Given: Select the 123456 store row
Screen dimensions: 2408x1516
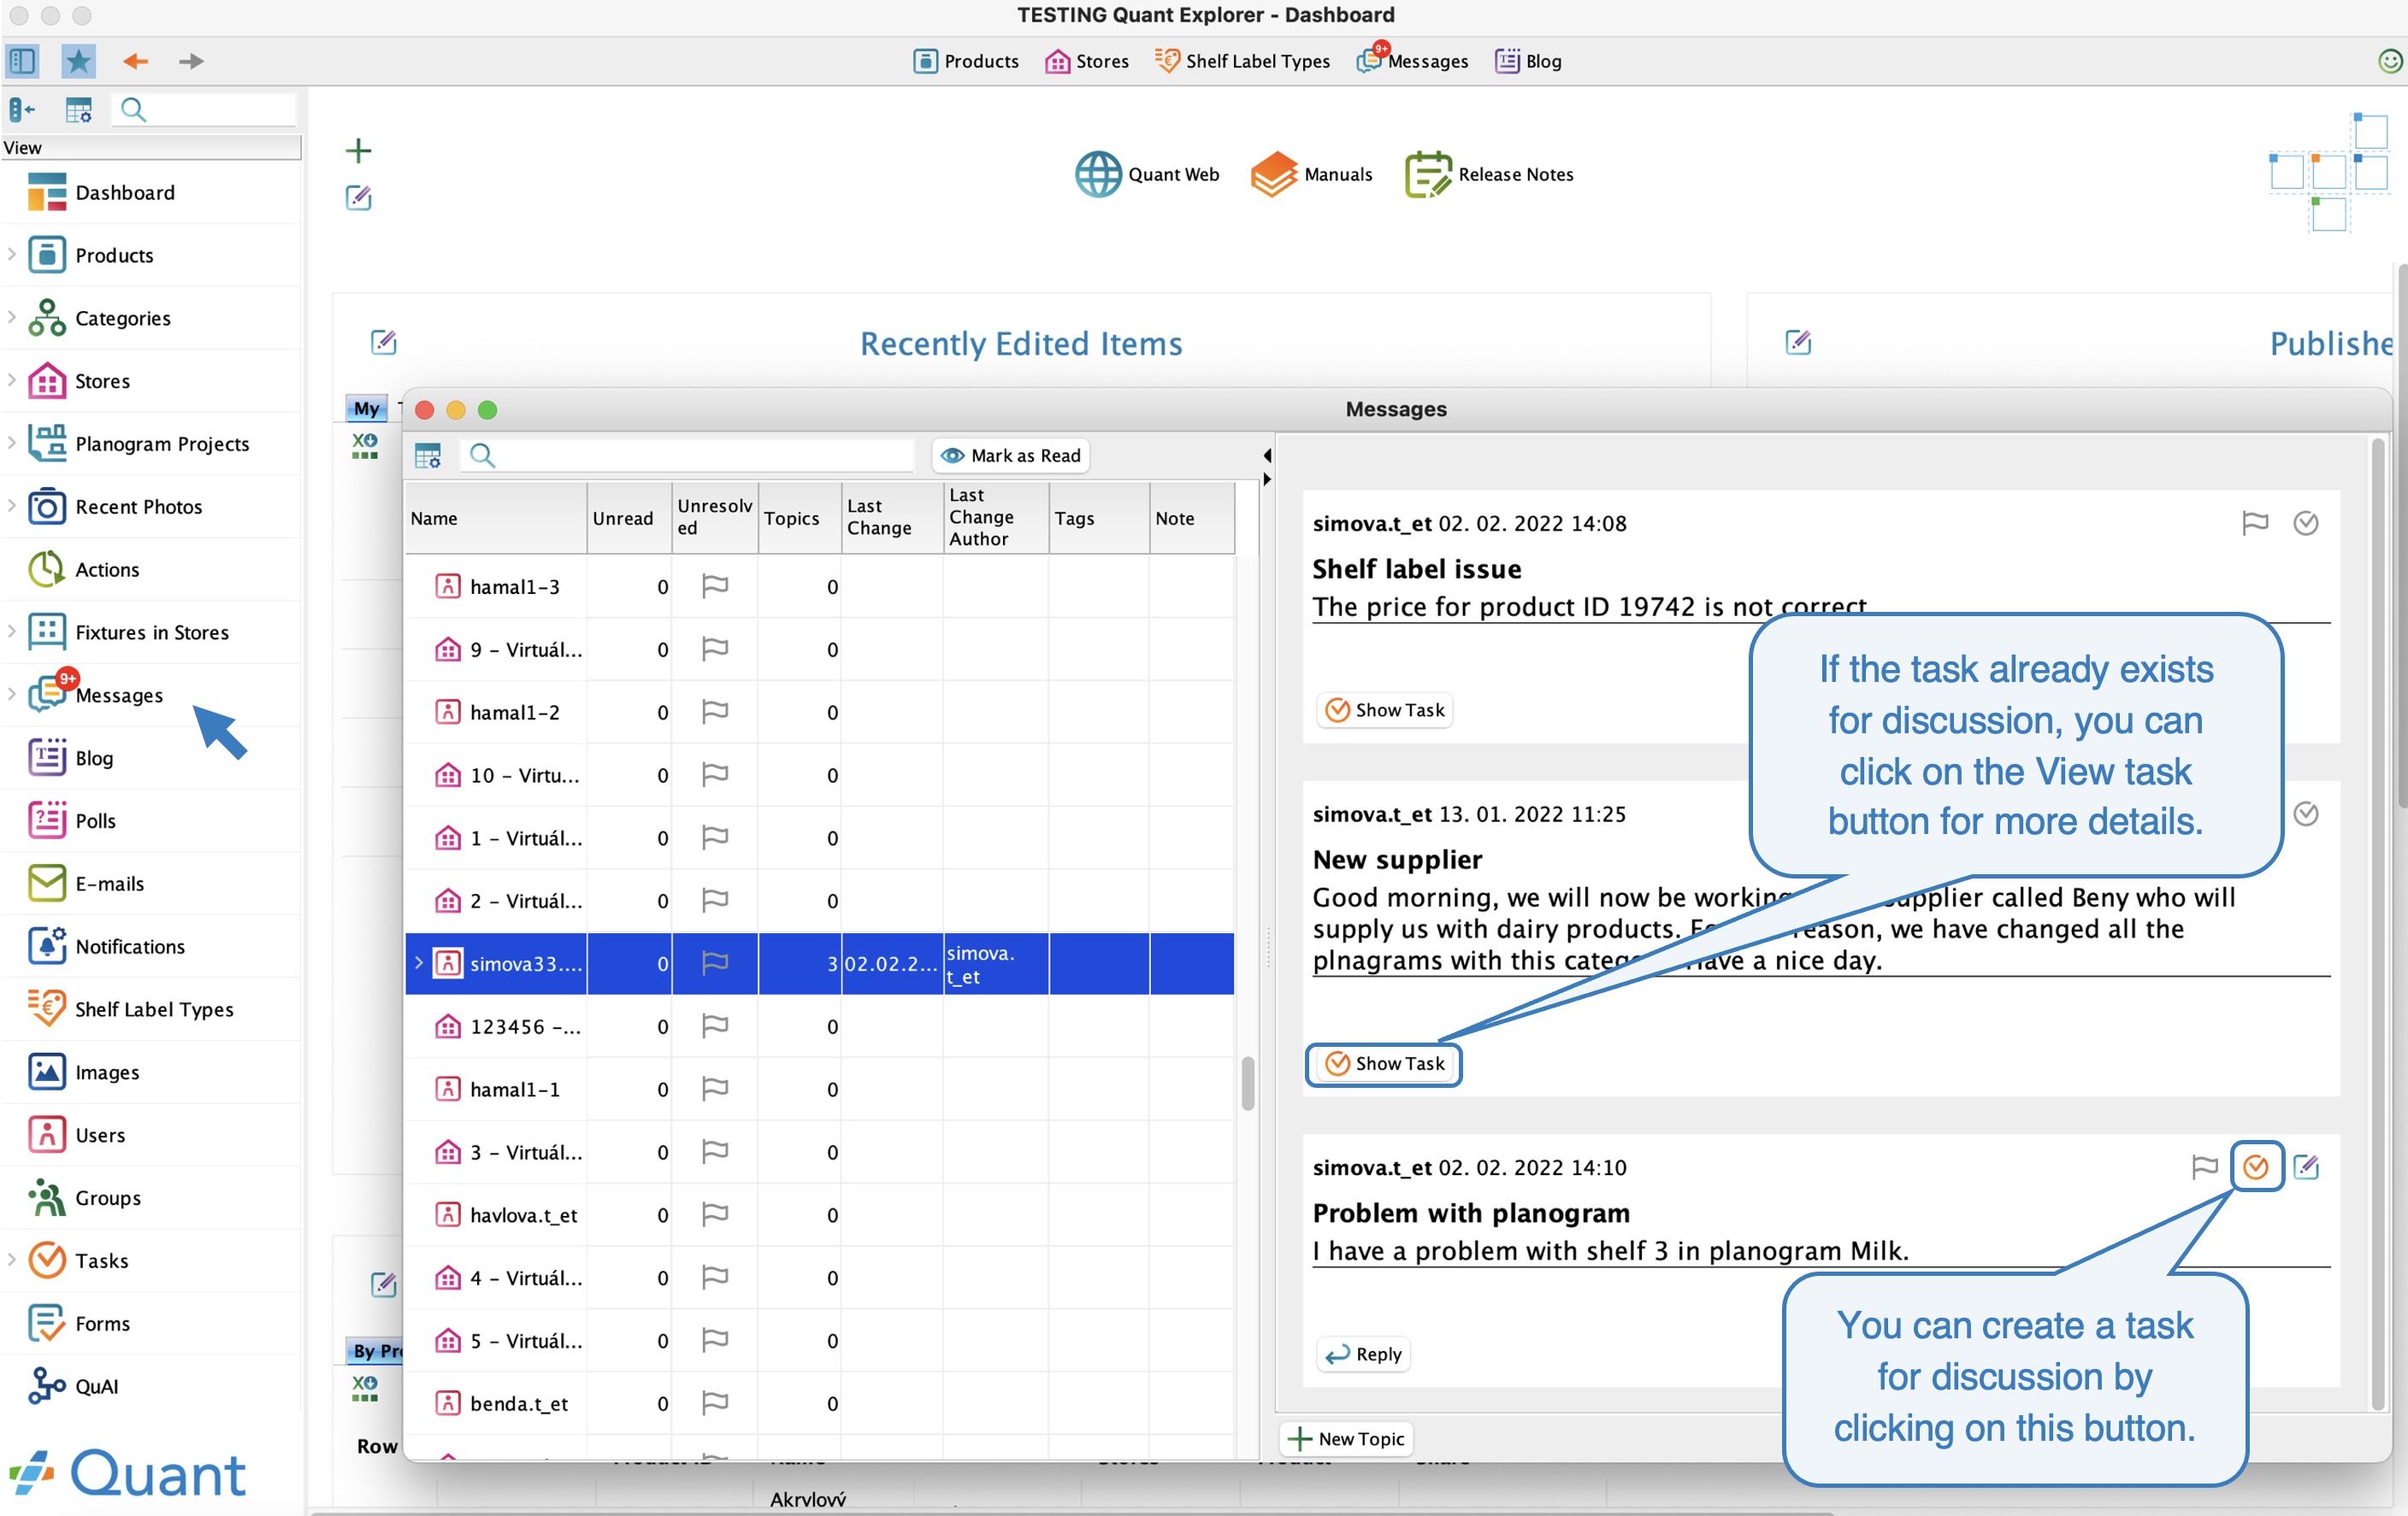Looking at the screenshot, I should (x=819, y=1026).
